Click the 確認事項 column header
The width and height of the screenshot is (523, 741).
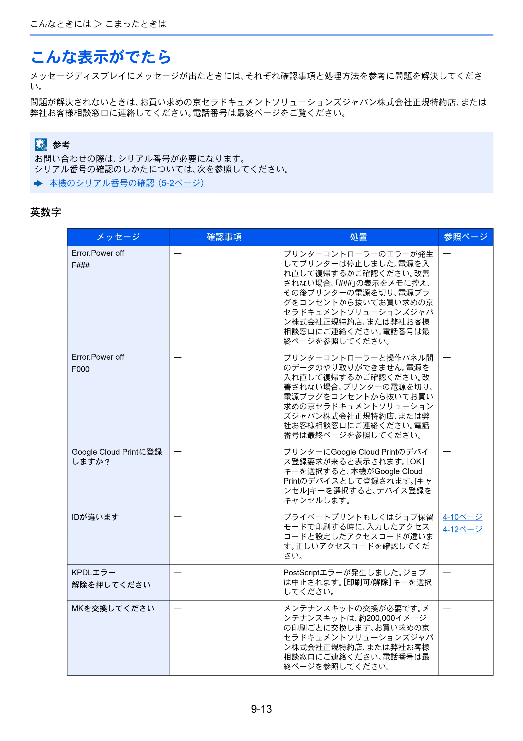click(224, 237)
